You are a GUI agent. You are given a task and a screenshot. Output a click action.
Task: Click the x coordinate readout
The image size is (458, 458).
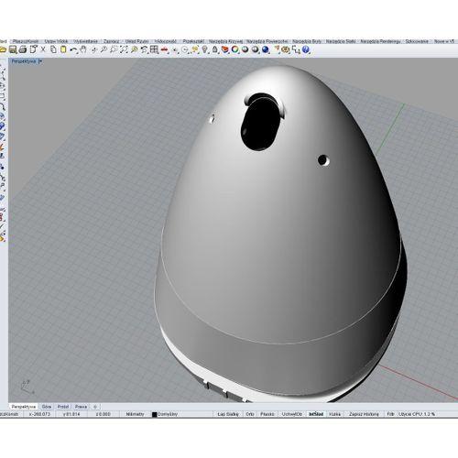39,414
